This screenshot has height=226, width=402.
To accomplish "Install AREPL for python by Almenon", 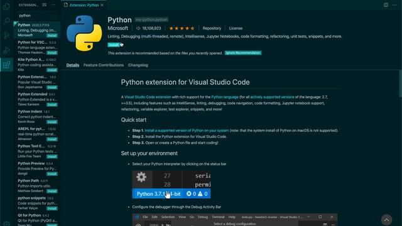I will (x=52, y=139).
